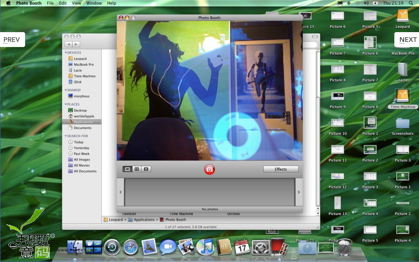
Task: Click Finder's forward navigation arrow
Action: pos(76,44)
